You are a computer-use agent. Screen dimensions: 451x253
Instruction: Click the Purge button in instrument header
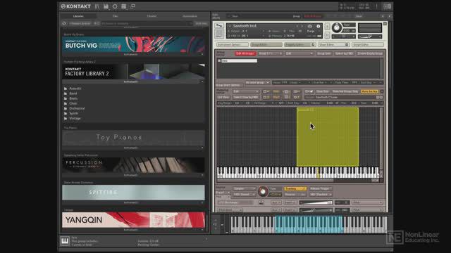click(311, 31)
